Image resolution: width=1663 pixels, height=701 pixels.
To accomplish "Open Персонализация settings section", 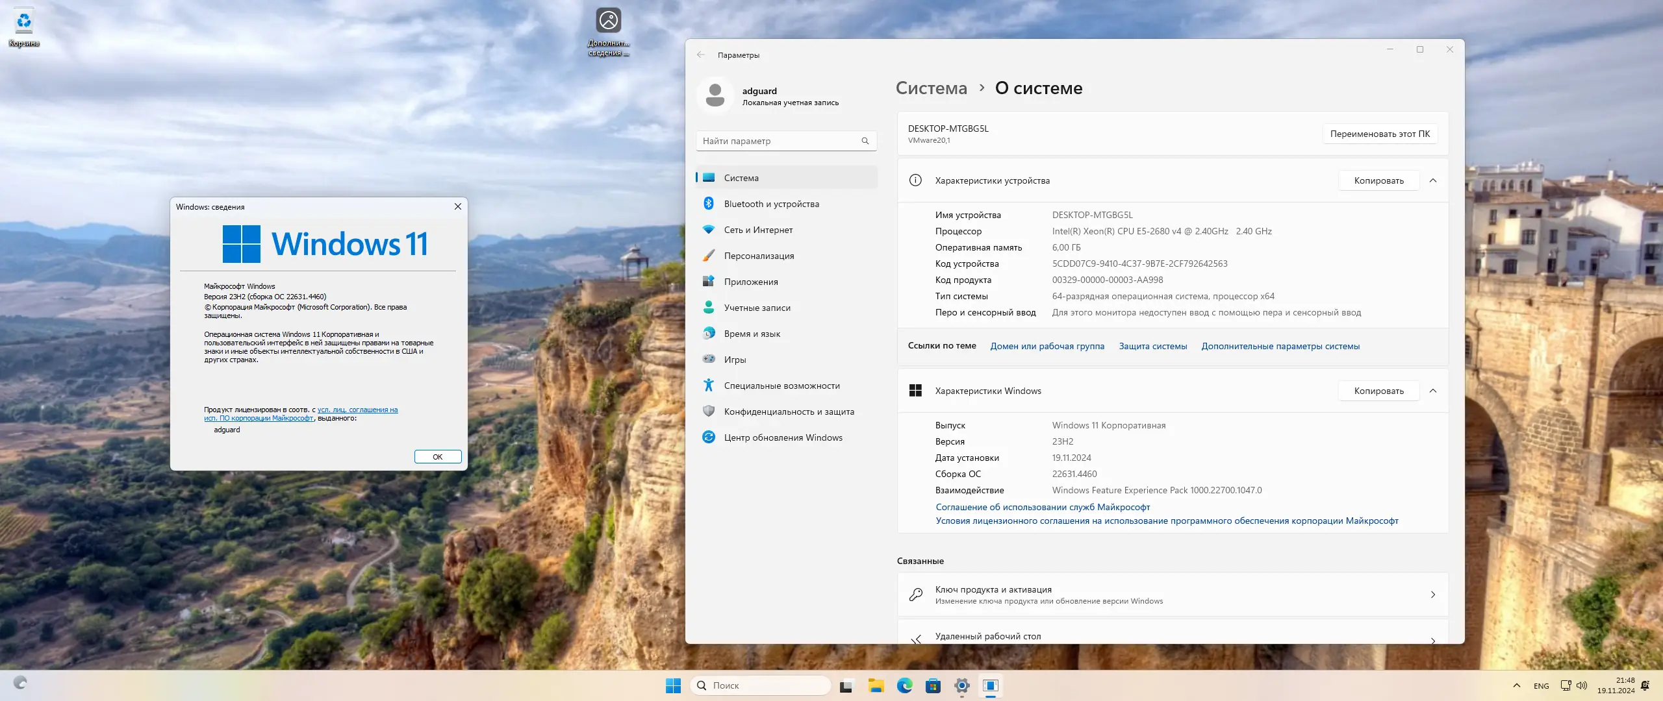I will [759, 256].
